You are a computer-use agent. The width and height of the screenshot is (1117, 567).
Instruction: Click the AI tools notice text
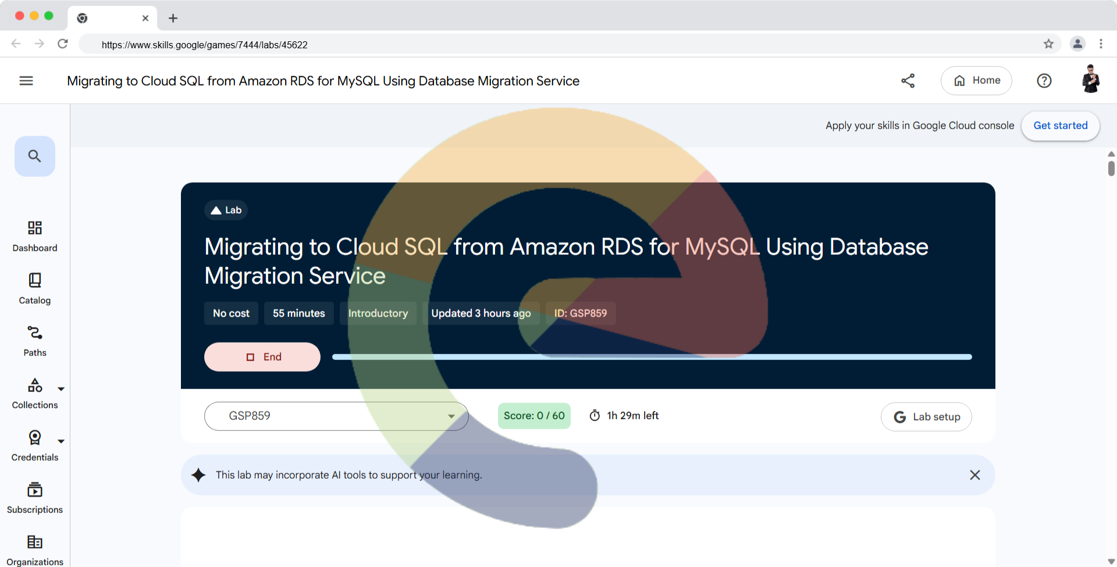(x=349, y=475)
